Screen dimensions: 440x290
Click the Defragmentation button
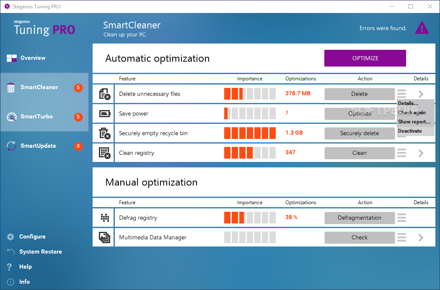(x=360, y=218)
